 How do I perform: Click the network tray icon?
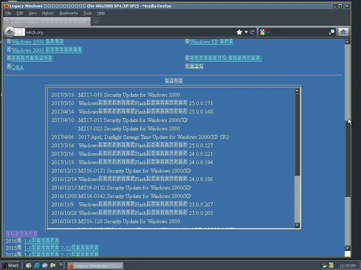coord(325,265)
